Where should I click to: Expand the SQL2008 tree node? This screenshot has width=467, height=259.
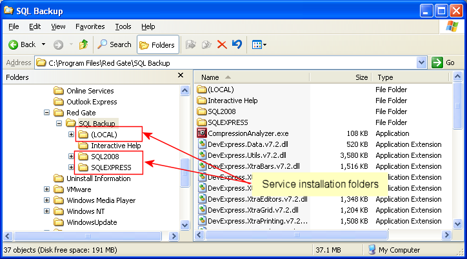(x=71, y=157)
